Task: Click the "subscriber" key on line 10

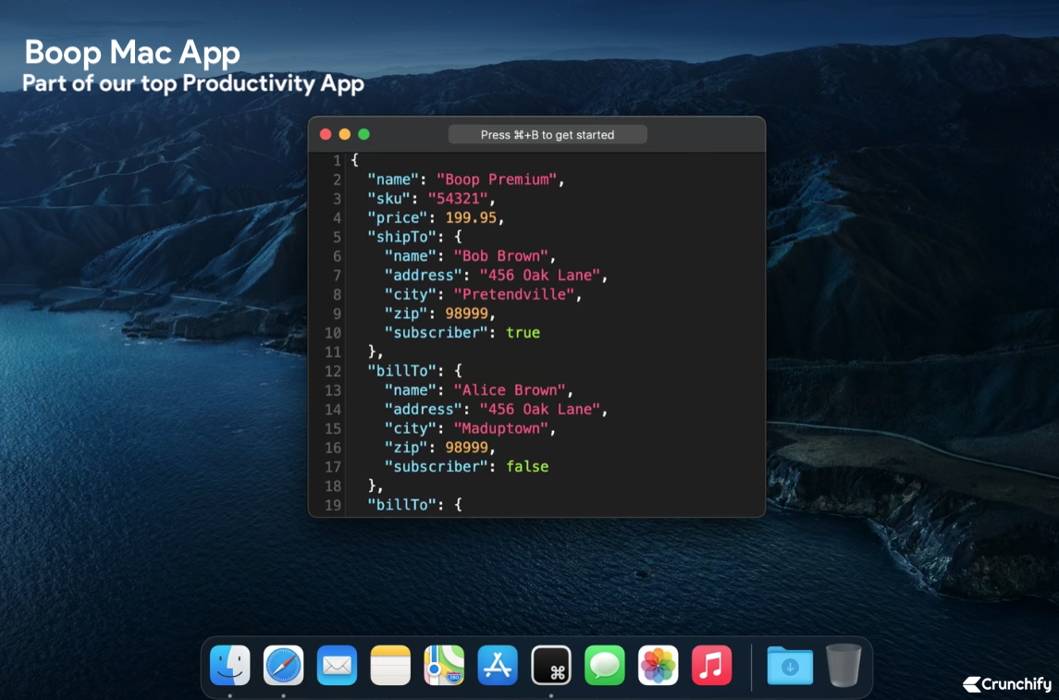Action: click(x=437, y=333)
